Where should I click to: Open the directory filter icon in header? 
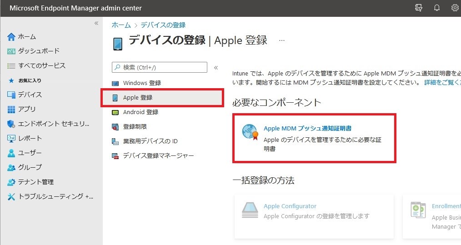[x=419, y=8]
